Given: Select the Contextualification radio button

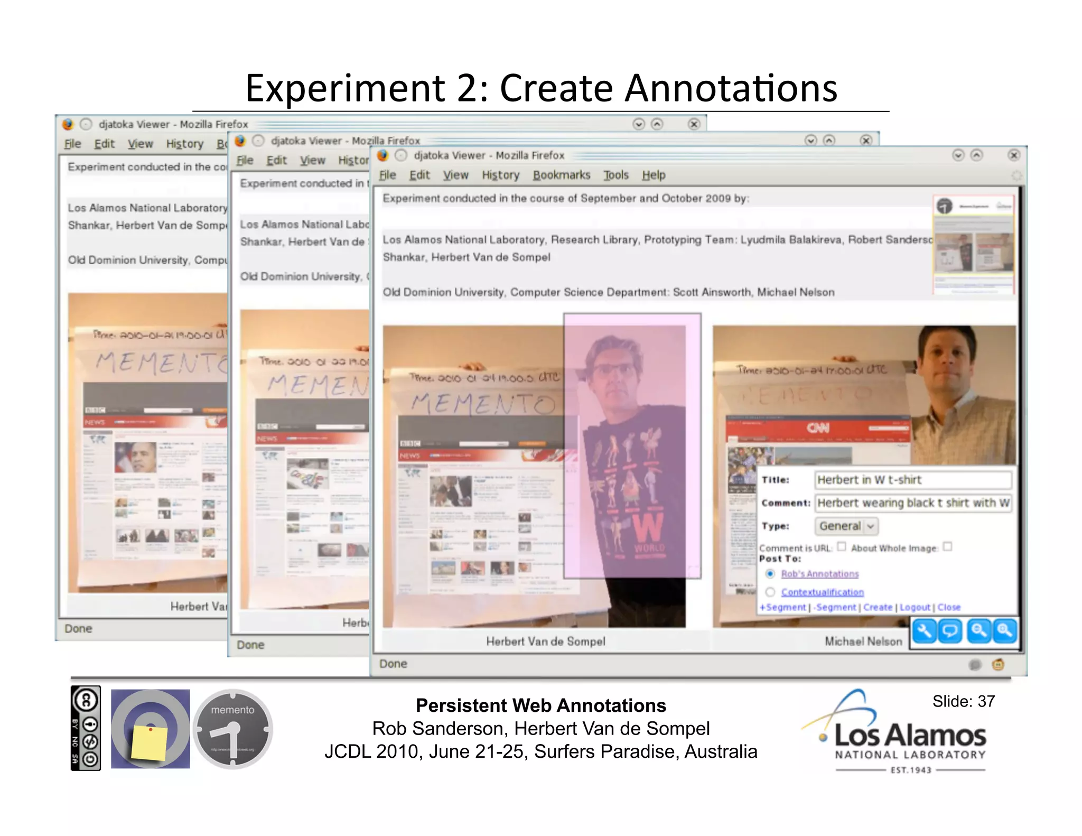Looking at the screenshot, I should (770, 592).
